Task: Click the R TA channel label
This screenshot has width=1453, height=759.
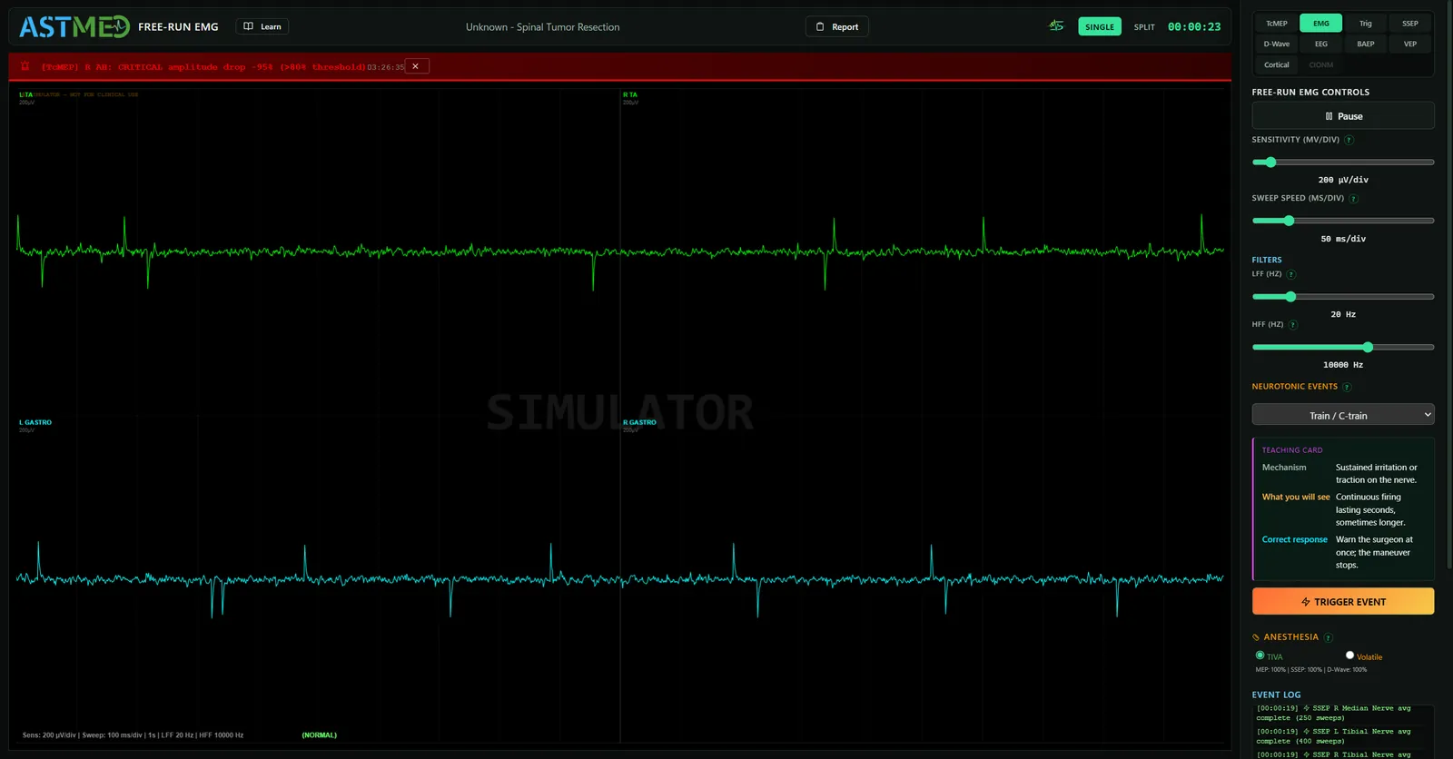Action: pyautogui.click(x=630, y=94)
